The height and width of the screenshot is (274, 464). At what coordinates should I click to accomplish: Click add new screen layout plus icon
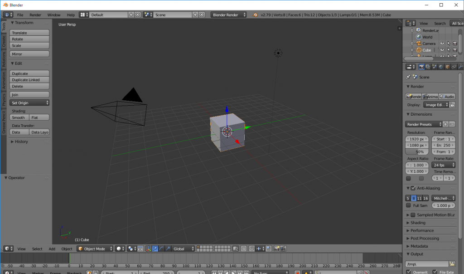tap(131, 15)
